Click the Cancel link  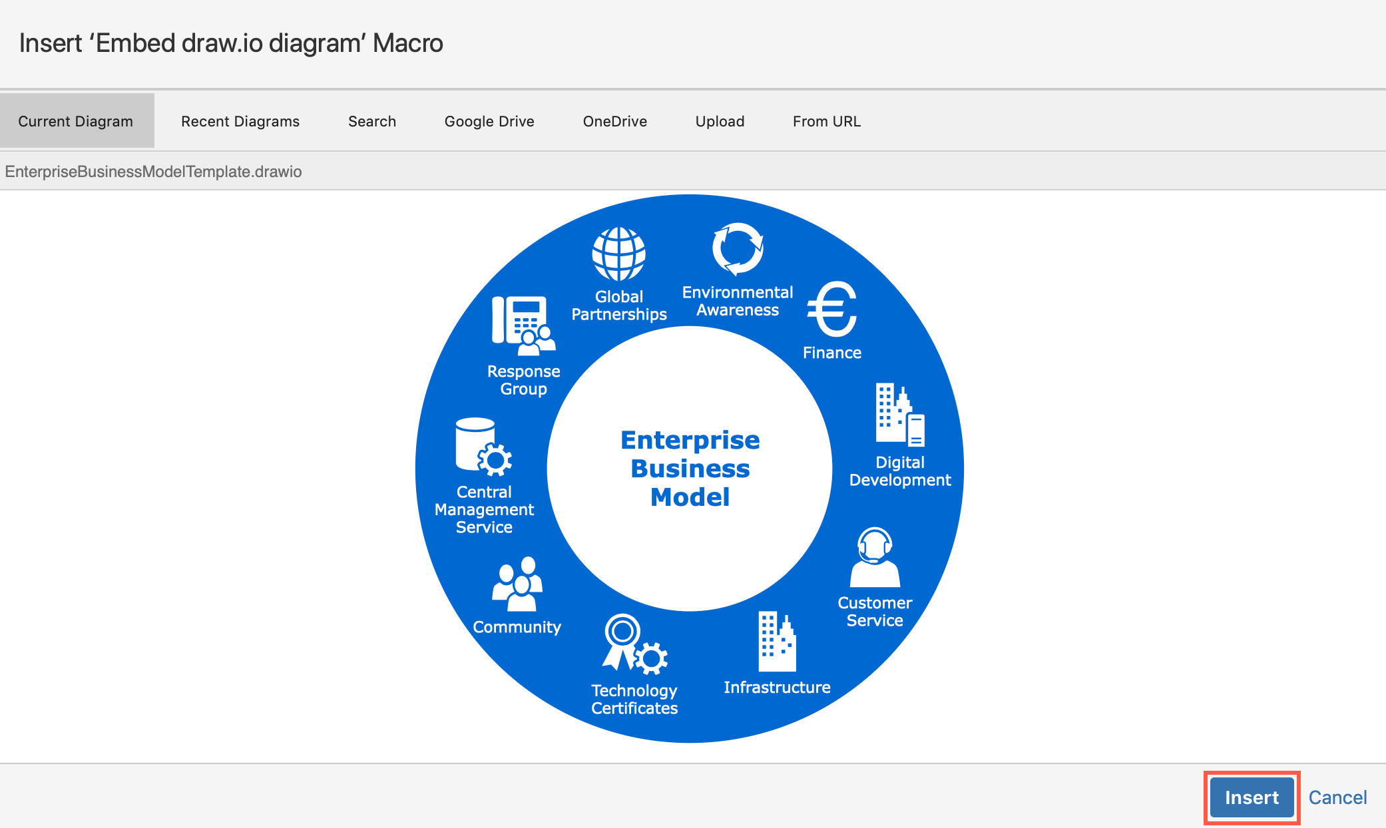coord(1337,797)
